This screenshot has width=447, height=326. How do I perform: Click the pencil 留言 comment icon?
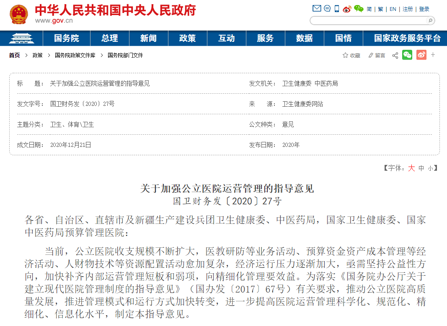(377, 55)
